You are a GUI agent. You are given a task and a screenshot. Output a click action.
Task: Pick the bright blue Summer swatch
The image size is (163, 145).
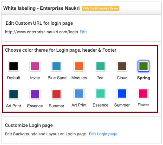(x=122, y=93)
